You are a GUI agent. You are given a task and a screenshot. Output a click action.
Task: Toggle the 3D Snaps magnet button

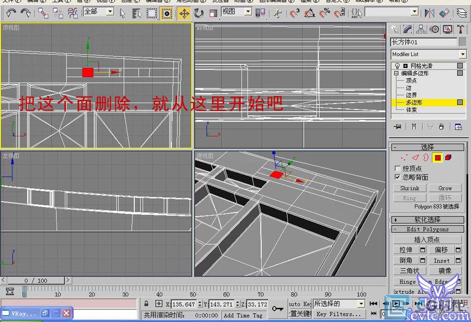[x=294, y=13]
